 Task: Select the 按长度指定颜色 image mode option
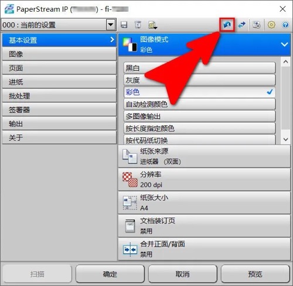point(199,128)
